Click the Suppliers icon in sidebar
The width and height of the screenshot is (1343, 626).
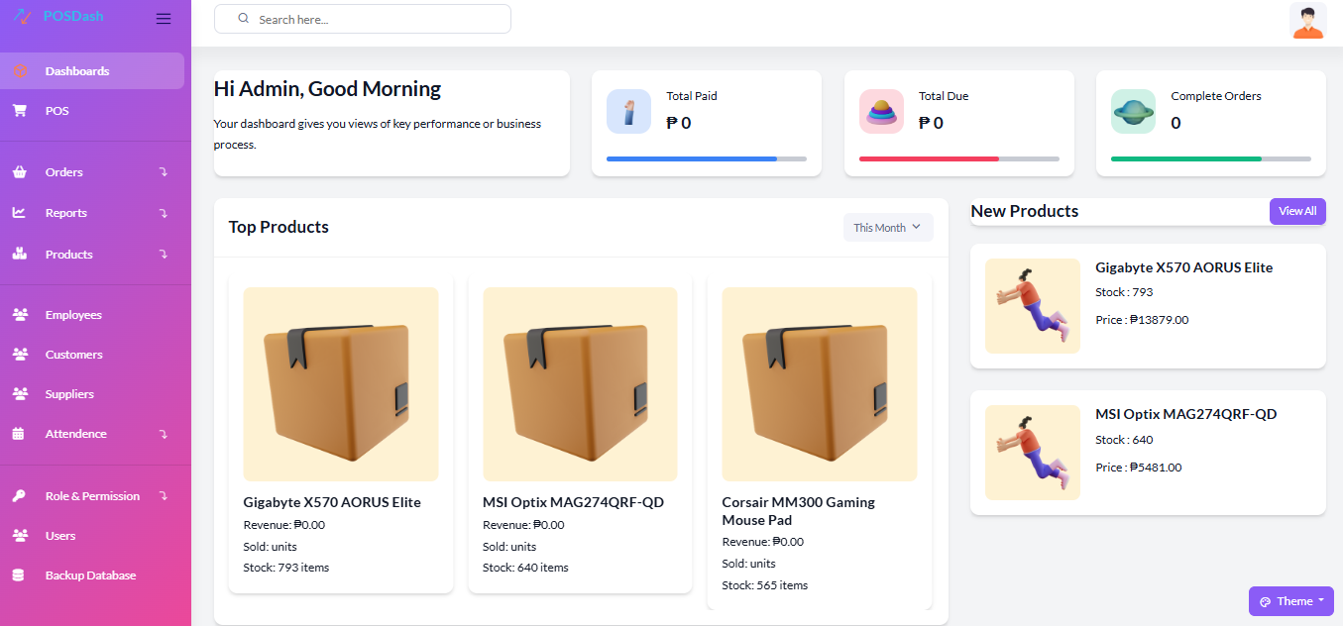coord(21,393)
